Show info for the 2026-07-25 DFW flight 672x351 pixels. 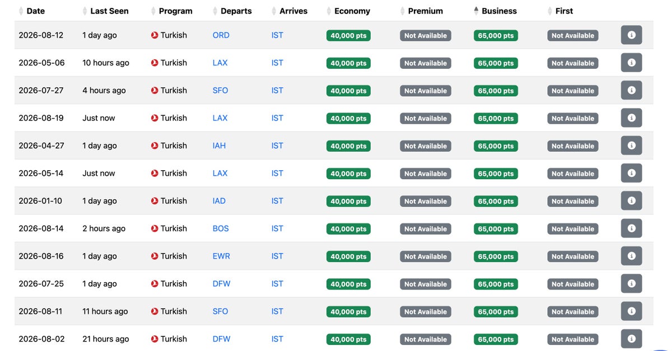(631, 284)
